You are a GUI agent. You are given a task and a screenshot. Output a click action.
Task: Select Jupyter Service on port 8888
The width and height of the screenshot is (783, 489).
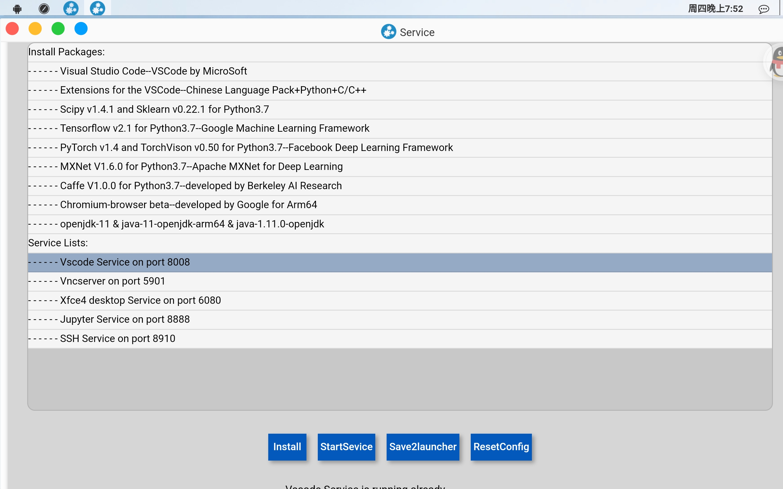pyautogui.click(x=400, y=320)
